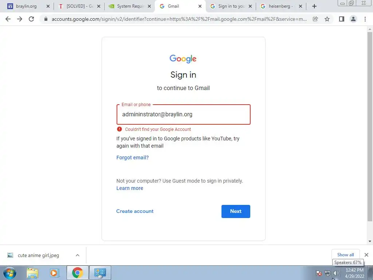Click the Email or phone field
The width and height of the screenshot is (373, 280).
tap(184, 114)
